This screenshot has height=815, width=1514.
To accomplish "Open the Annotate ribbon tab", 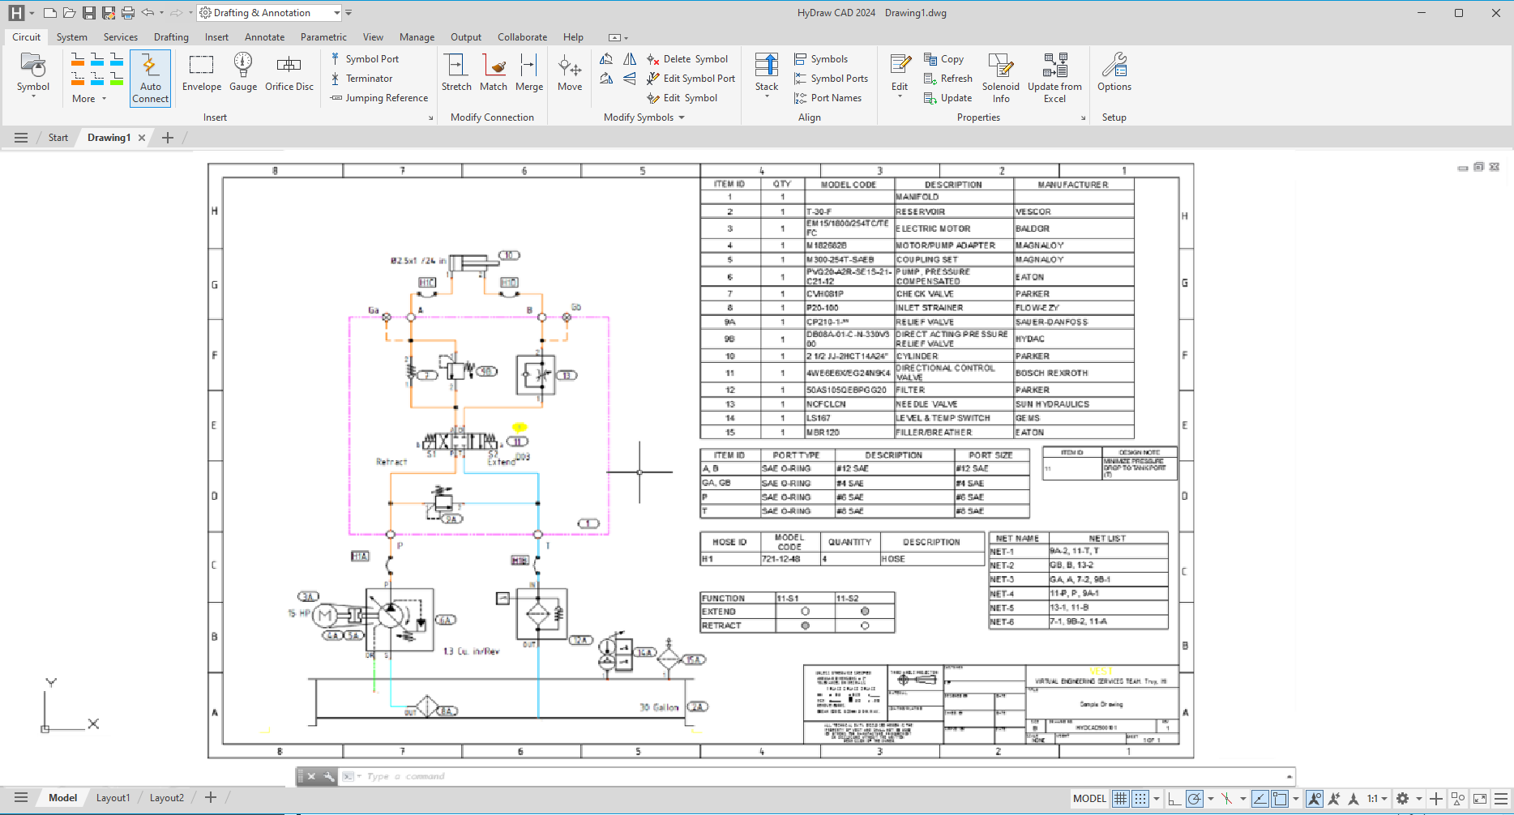I will point(264,37).
